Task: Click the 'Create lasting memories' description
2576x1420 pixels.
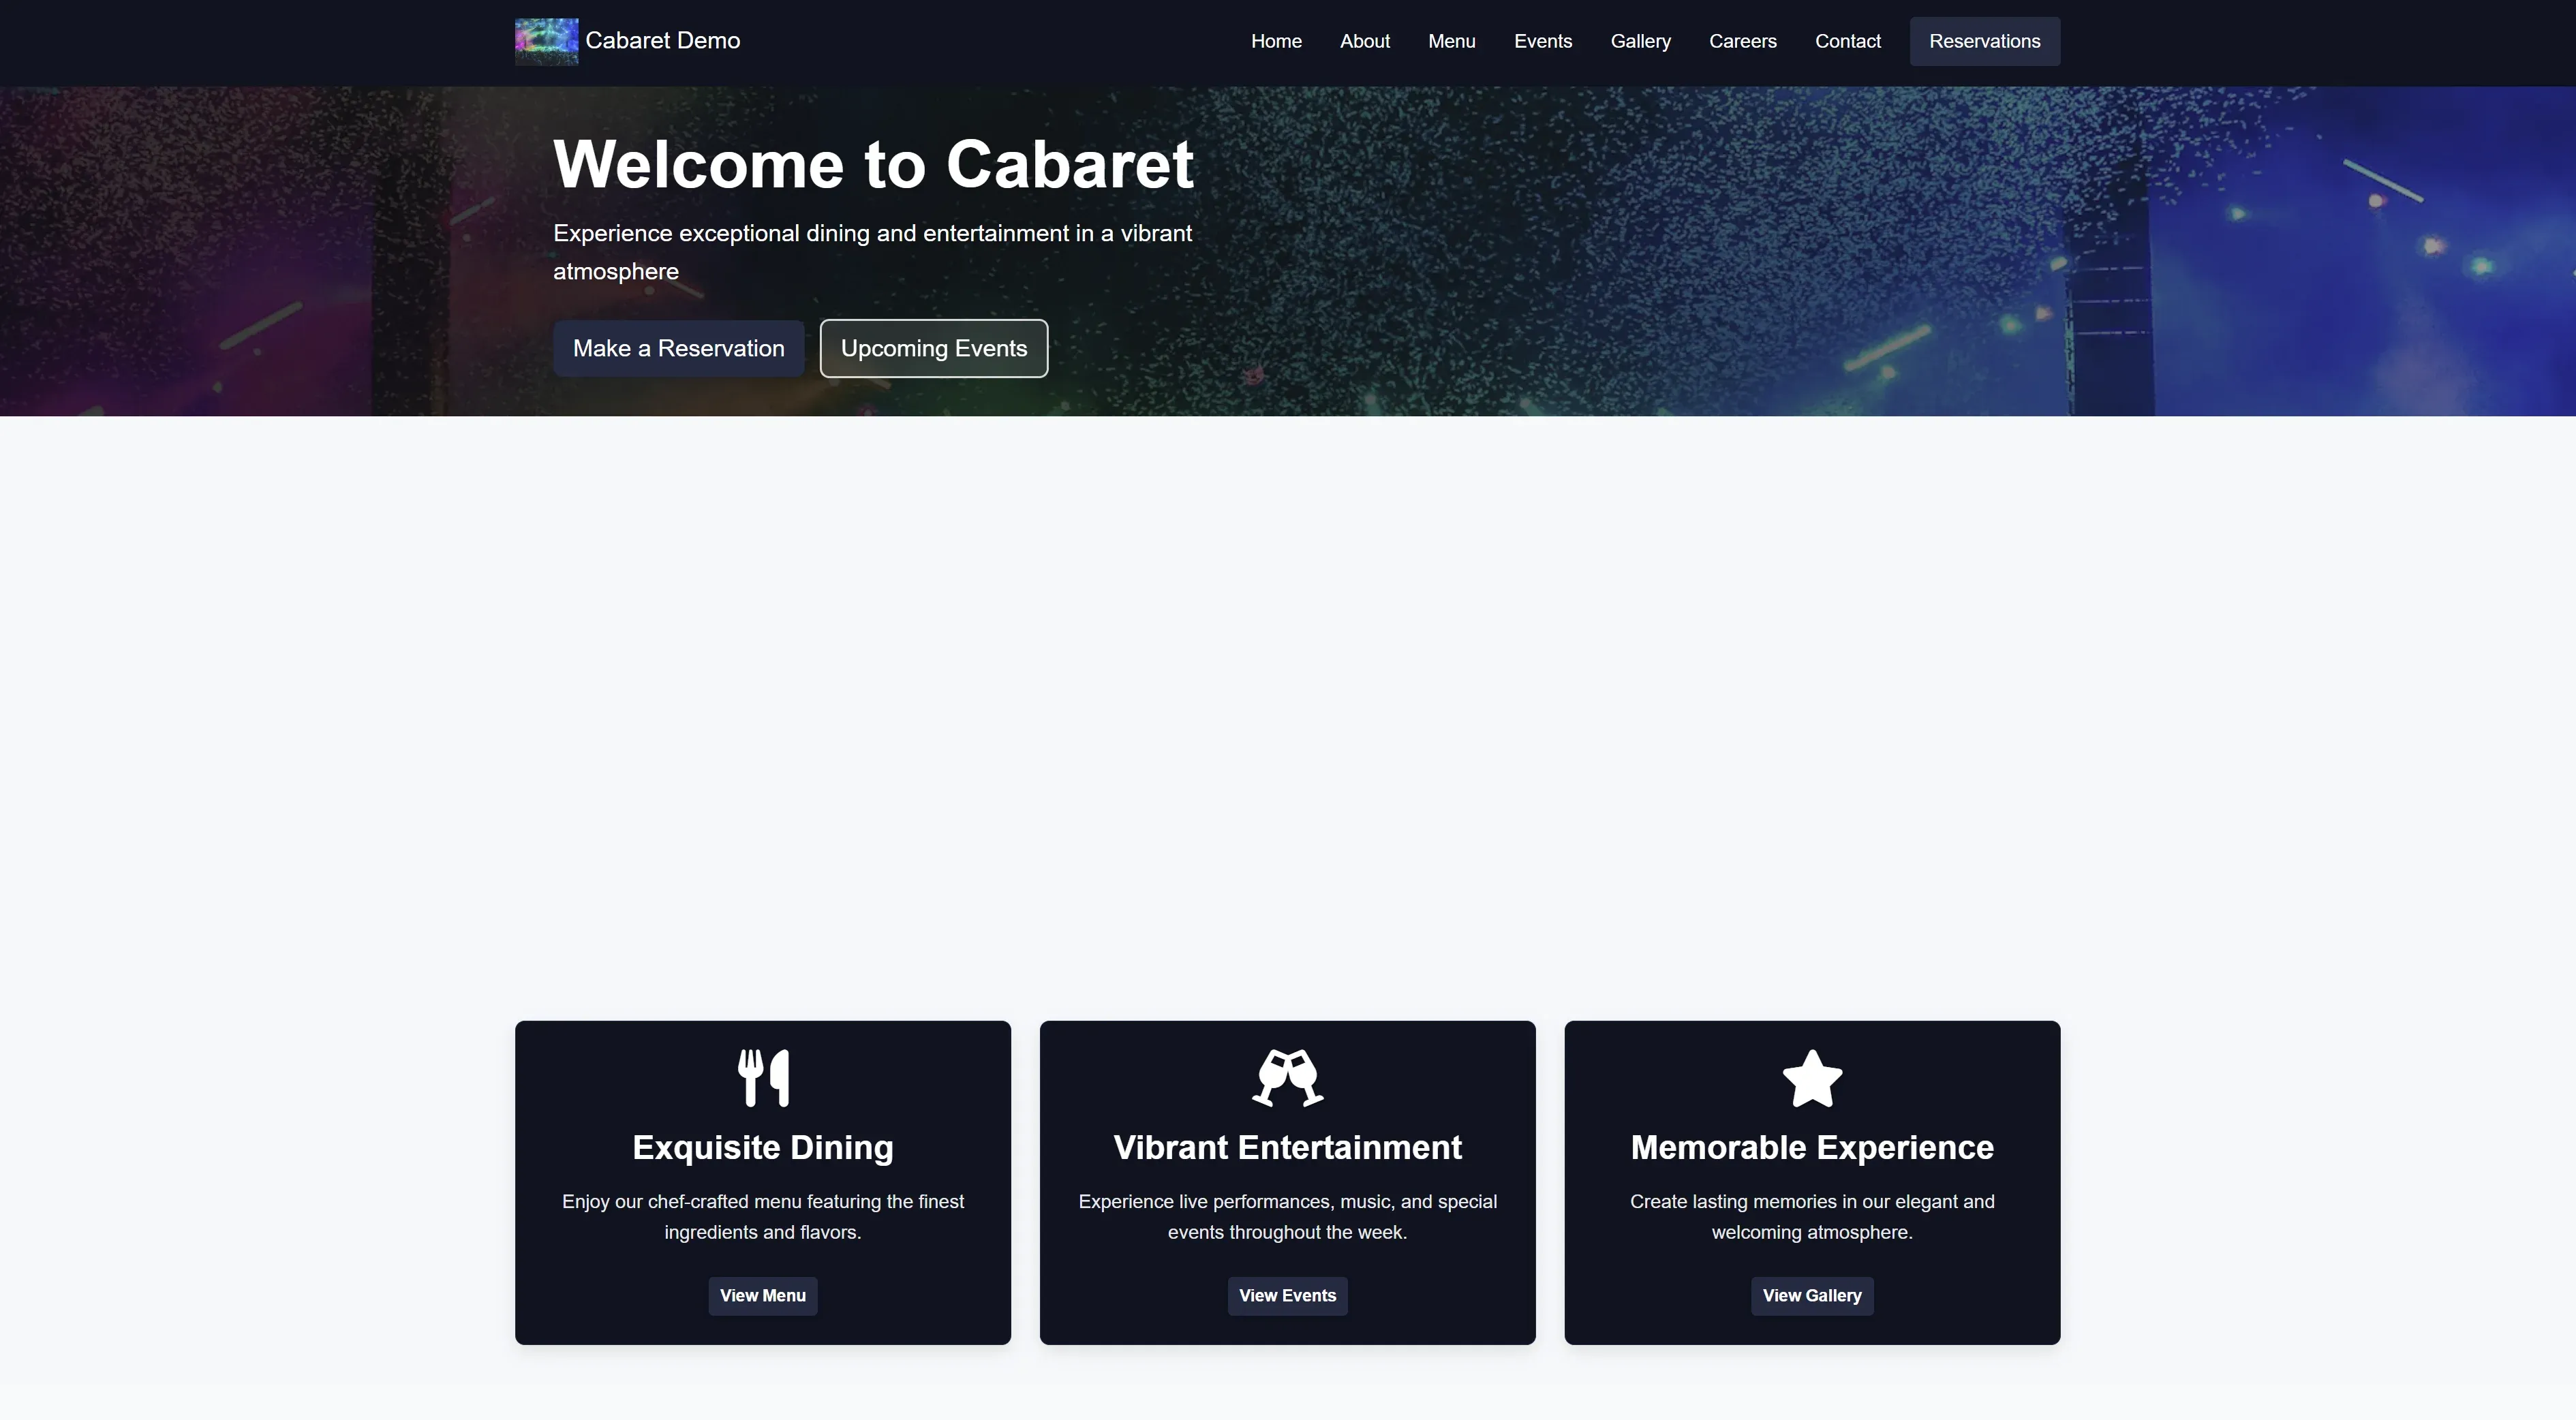Action: click(1812, 1217)
